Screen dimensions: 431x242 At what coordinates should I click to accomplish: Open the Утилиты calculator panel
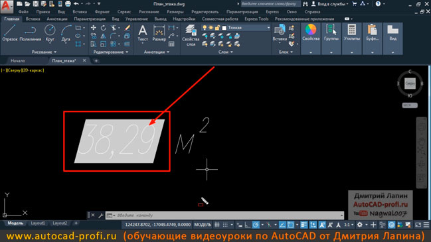pyautogui.click(x=352, y=33)
